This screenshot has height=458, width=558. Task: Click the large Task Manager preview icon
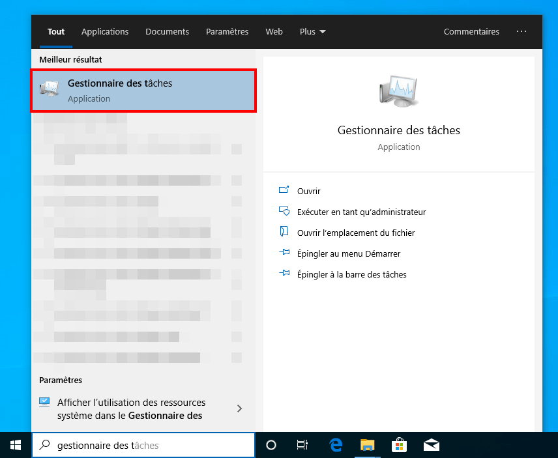pos(398,91)
